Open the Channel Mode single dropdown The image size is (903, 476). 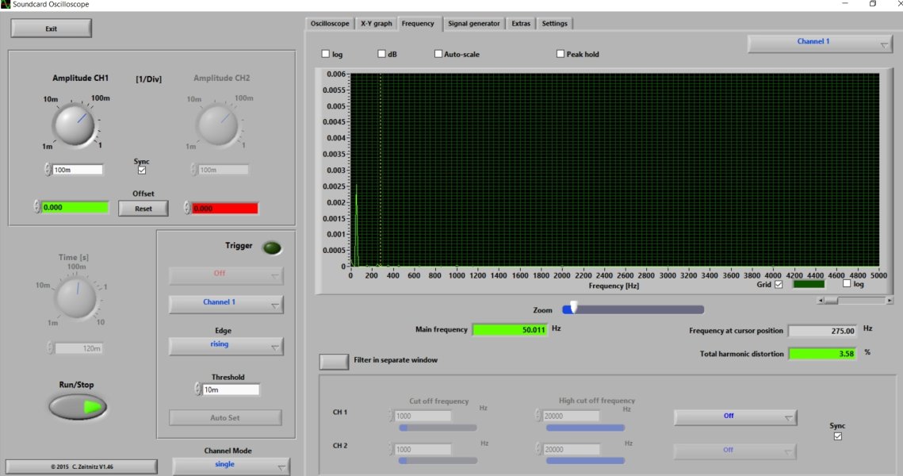tap(231, 466)
